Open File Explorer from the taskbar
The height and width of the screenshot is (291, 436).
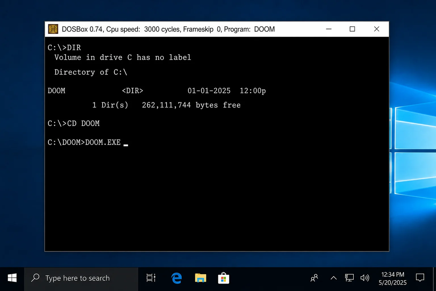point(200,278)
